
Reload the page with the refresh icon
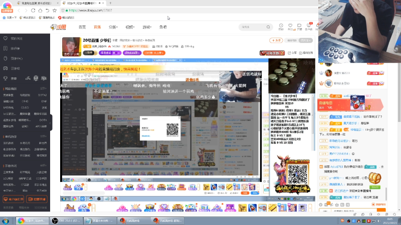click(33, 10)
